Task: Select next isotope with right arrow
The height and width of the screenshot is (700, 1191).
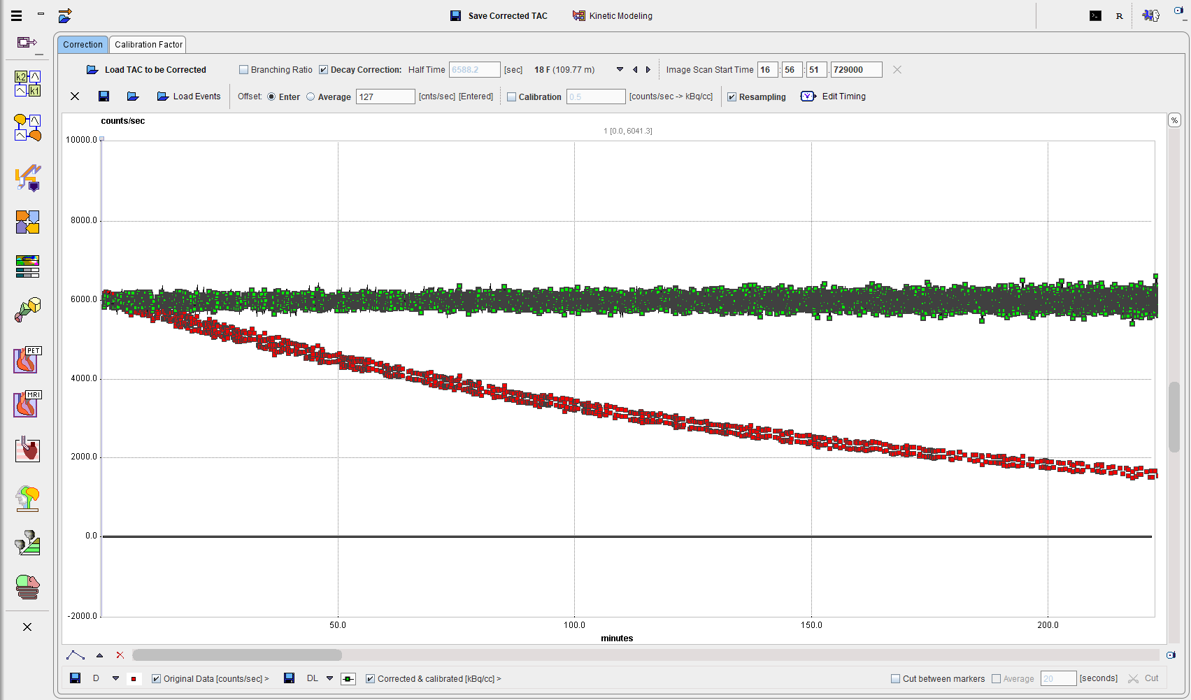Action: (x=648, y=70)
